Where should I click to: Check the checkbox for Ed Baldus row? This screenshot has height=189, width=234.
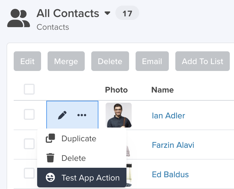(x=29, y=173)
